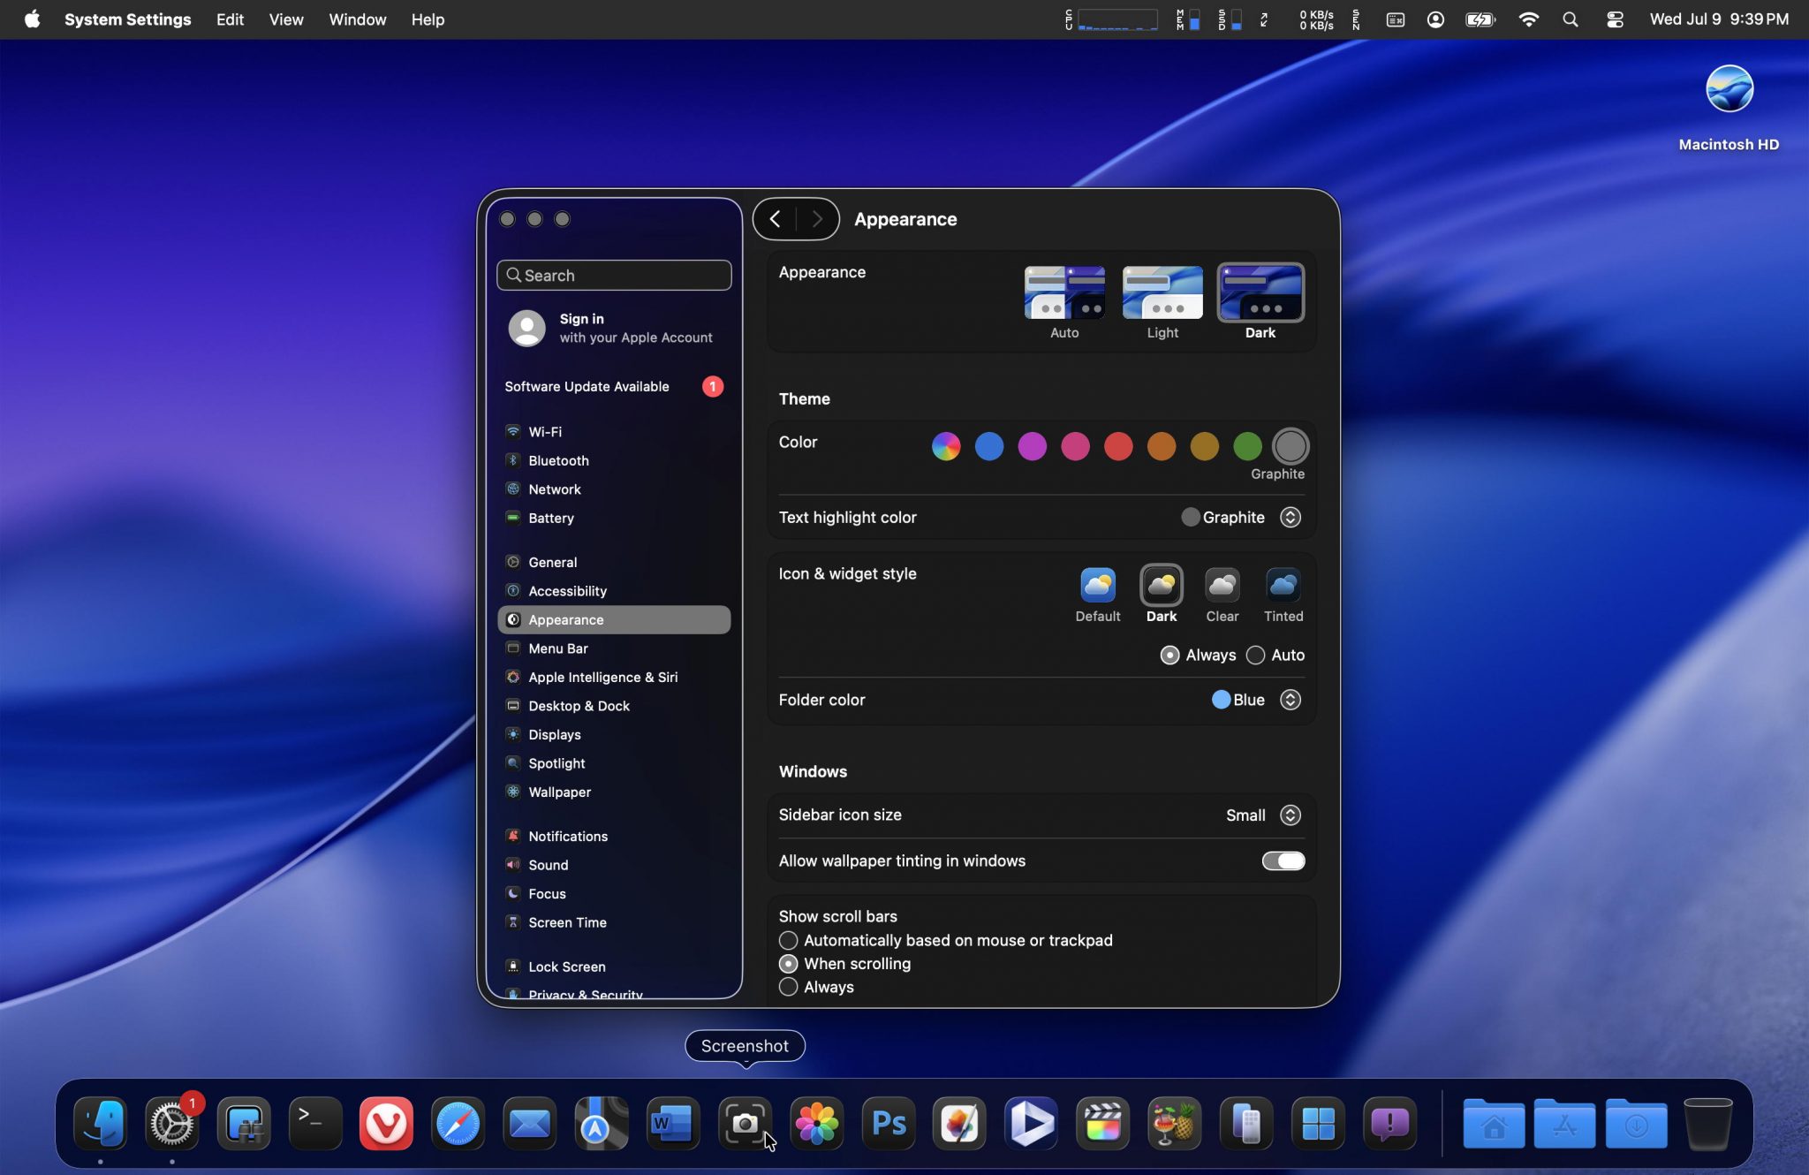
Task: Launch Terminal from the Dock
Action: coord(315,1124)
